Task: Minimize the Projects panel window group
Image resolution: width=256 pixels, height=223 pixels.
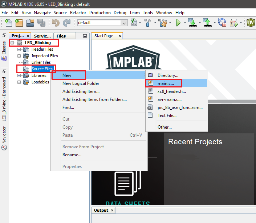Action: tap(85, 36)
